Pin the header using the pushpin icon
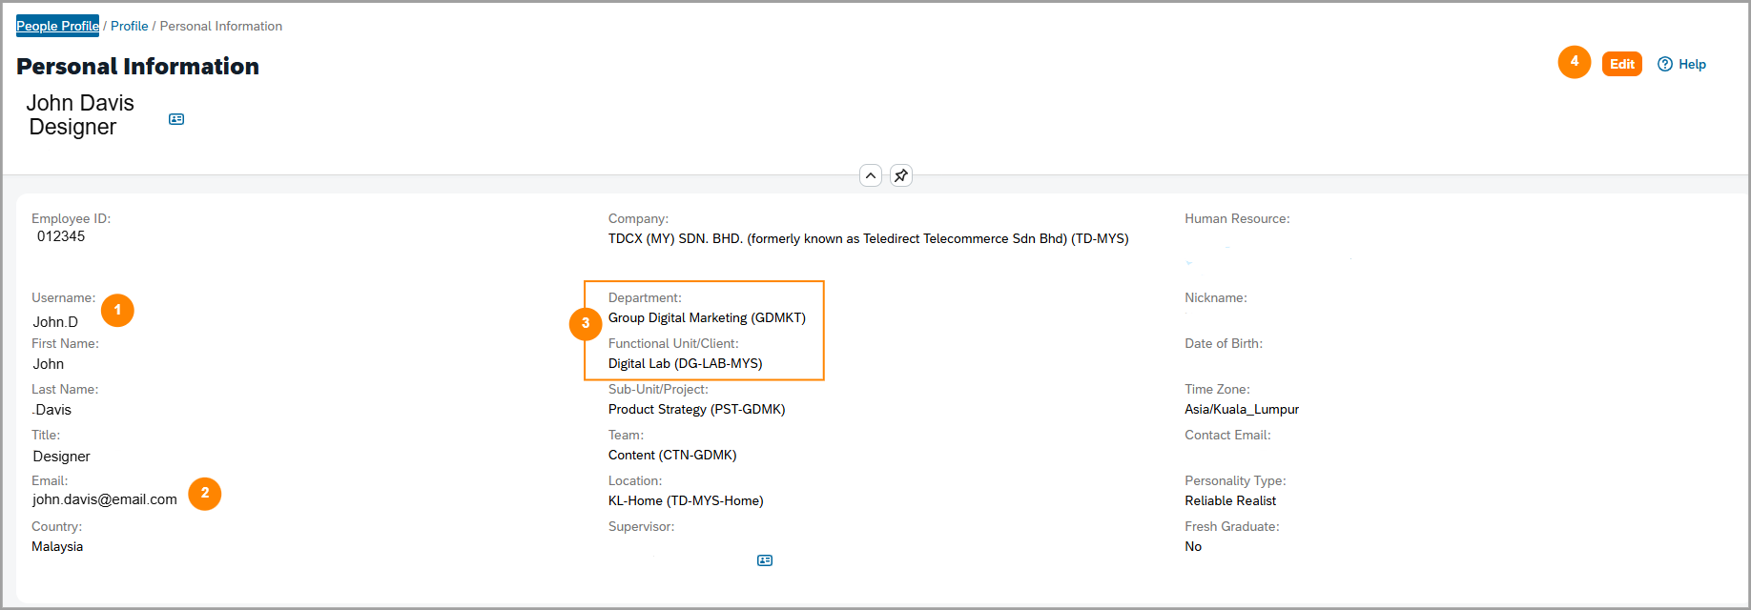Image resolution: width=1751 pixels, height=610 pixels. 901,175
